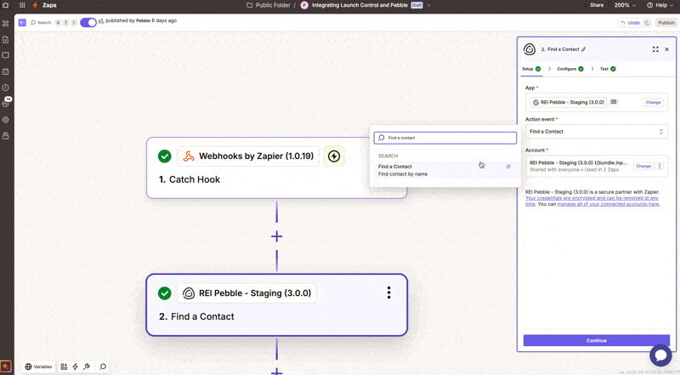
Task: Switch to the Test tab
Action: [x=608, y=69]
